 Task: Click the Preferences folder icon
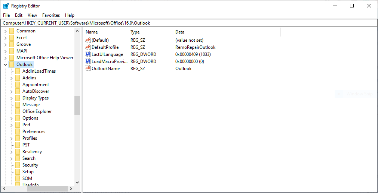(18, 132)
